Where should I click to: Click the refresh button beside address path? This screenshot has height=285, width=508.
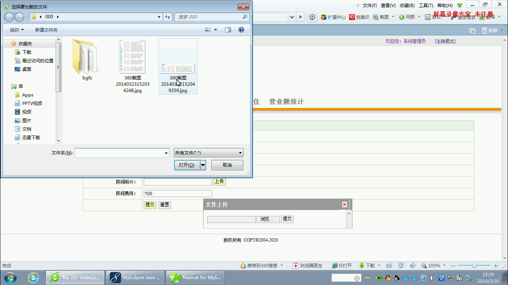tap(167, 17)
